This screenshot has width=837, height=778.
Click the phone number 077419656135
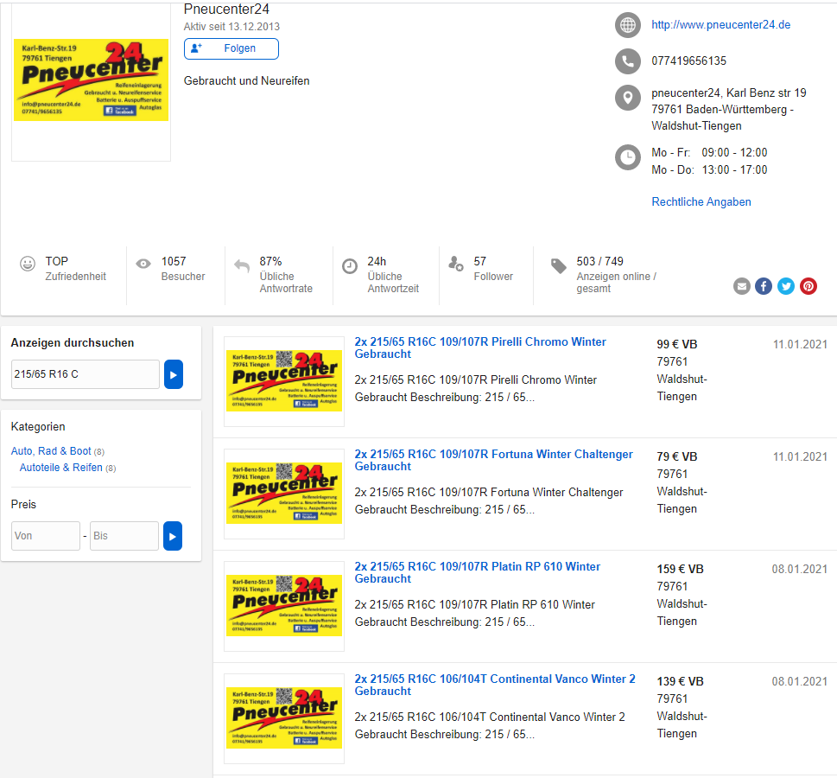point(688,61)
